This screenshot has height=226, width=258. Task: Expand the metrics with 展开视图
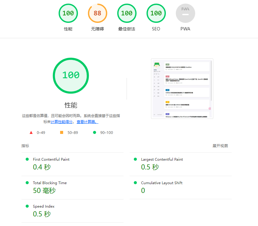pos(220,146)
